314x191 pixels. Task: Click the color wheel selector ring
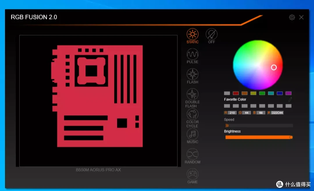(274, 67)
